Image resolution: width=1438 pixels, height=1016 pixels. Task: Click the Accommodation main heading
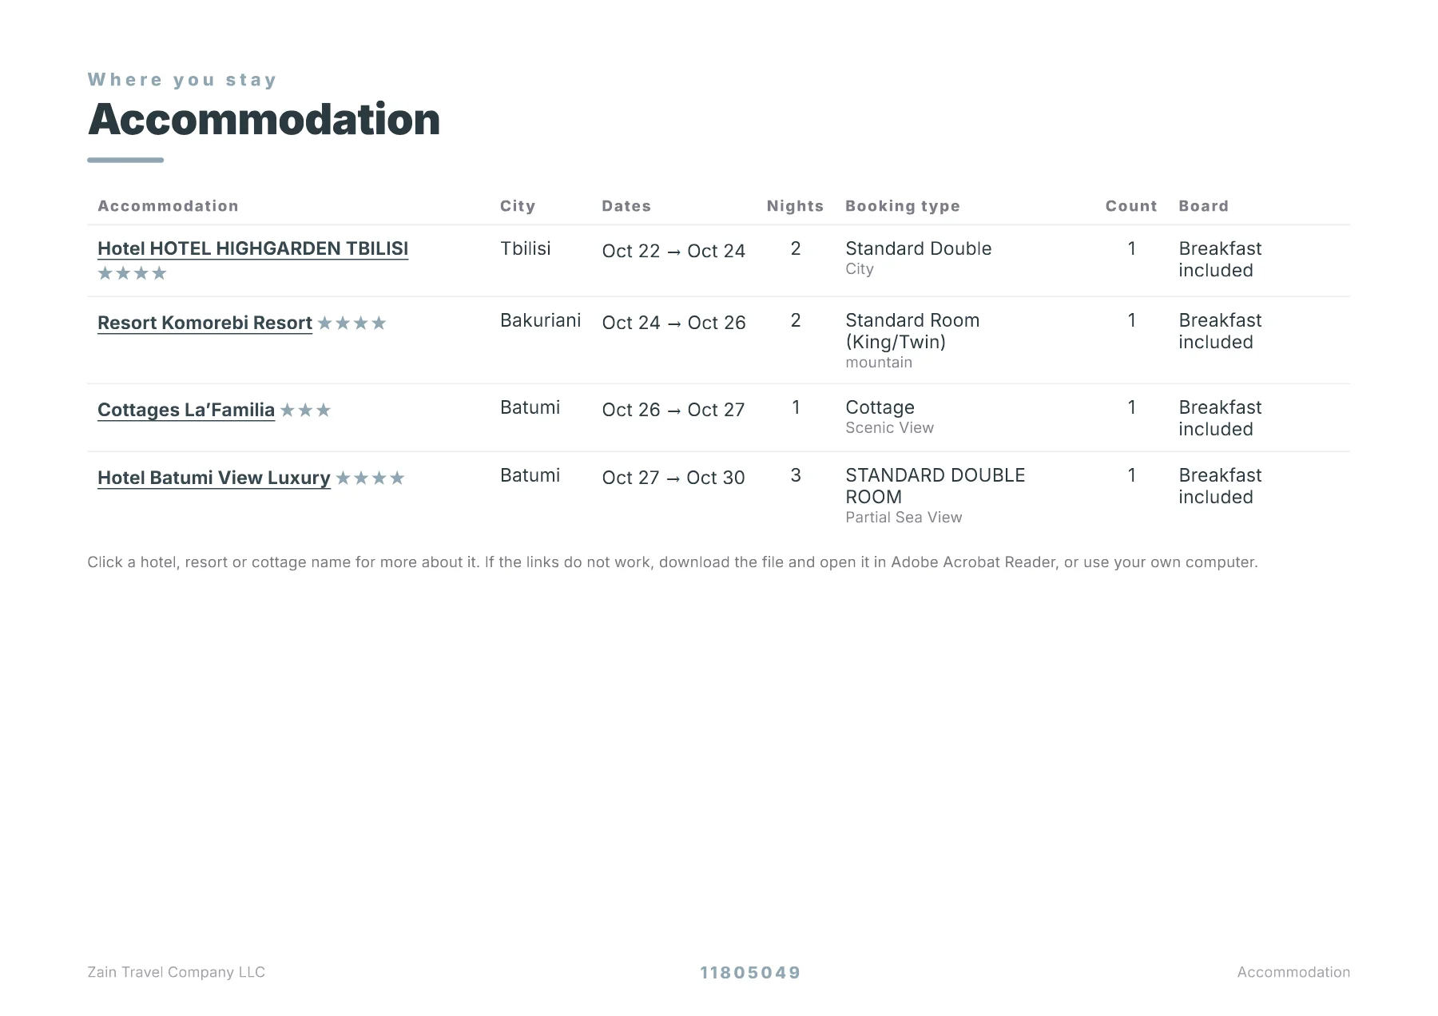coord(264,120)
